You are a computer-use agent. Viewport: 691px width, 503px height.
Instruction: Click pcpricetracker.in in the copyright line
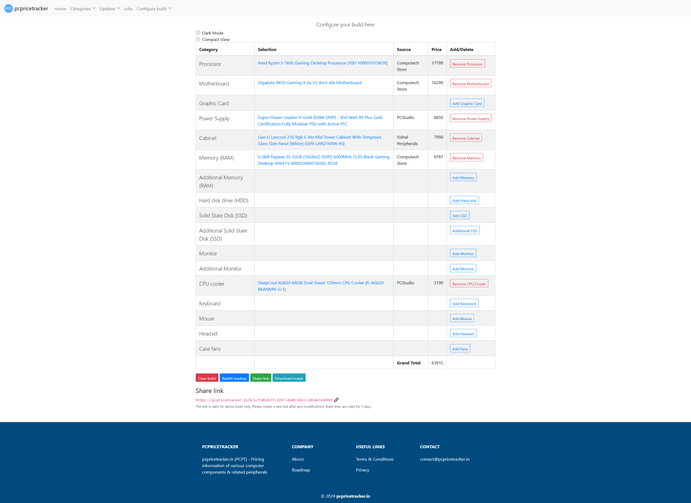[353, 496]
